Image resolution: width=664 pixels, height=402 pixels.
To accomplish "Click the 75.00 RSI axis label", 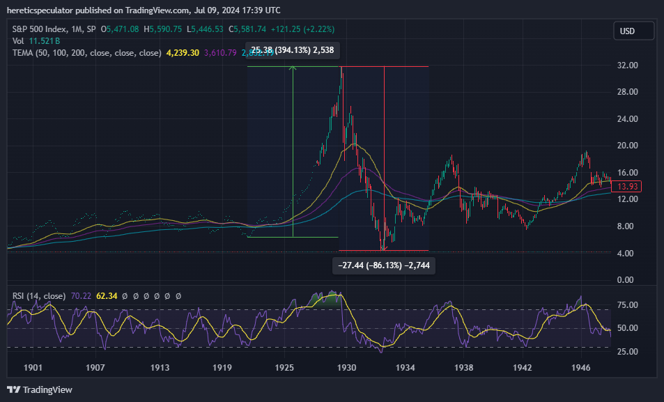I will (628, 305).
